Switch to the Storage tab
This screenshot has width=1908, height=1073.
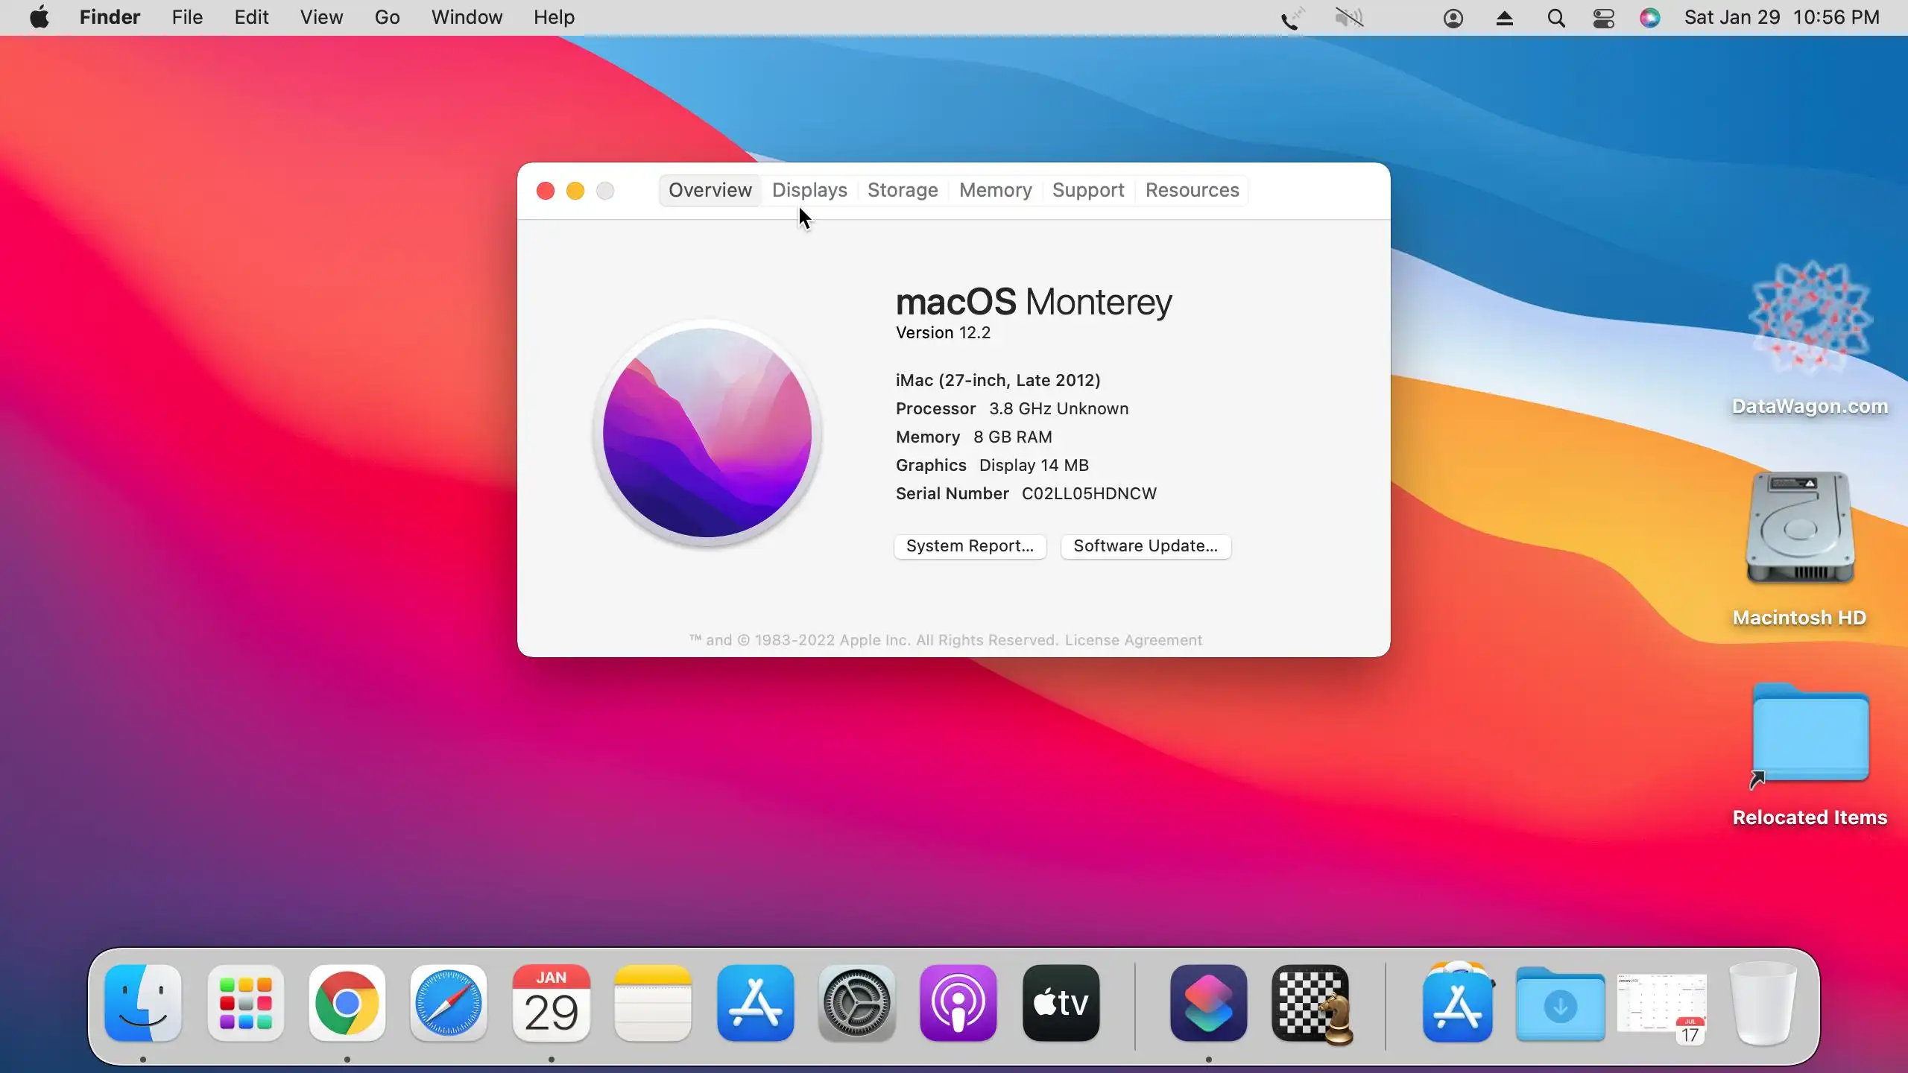[x=902, y=190]
